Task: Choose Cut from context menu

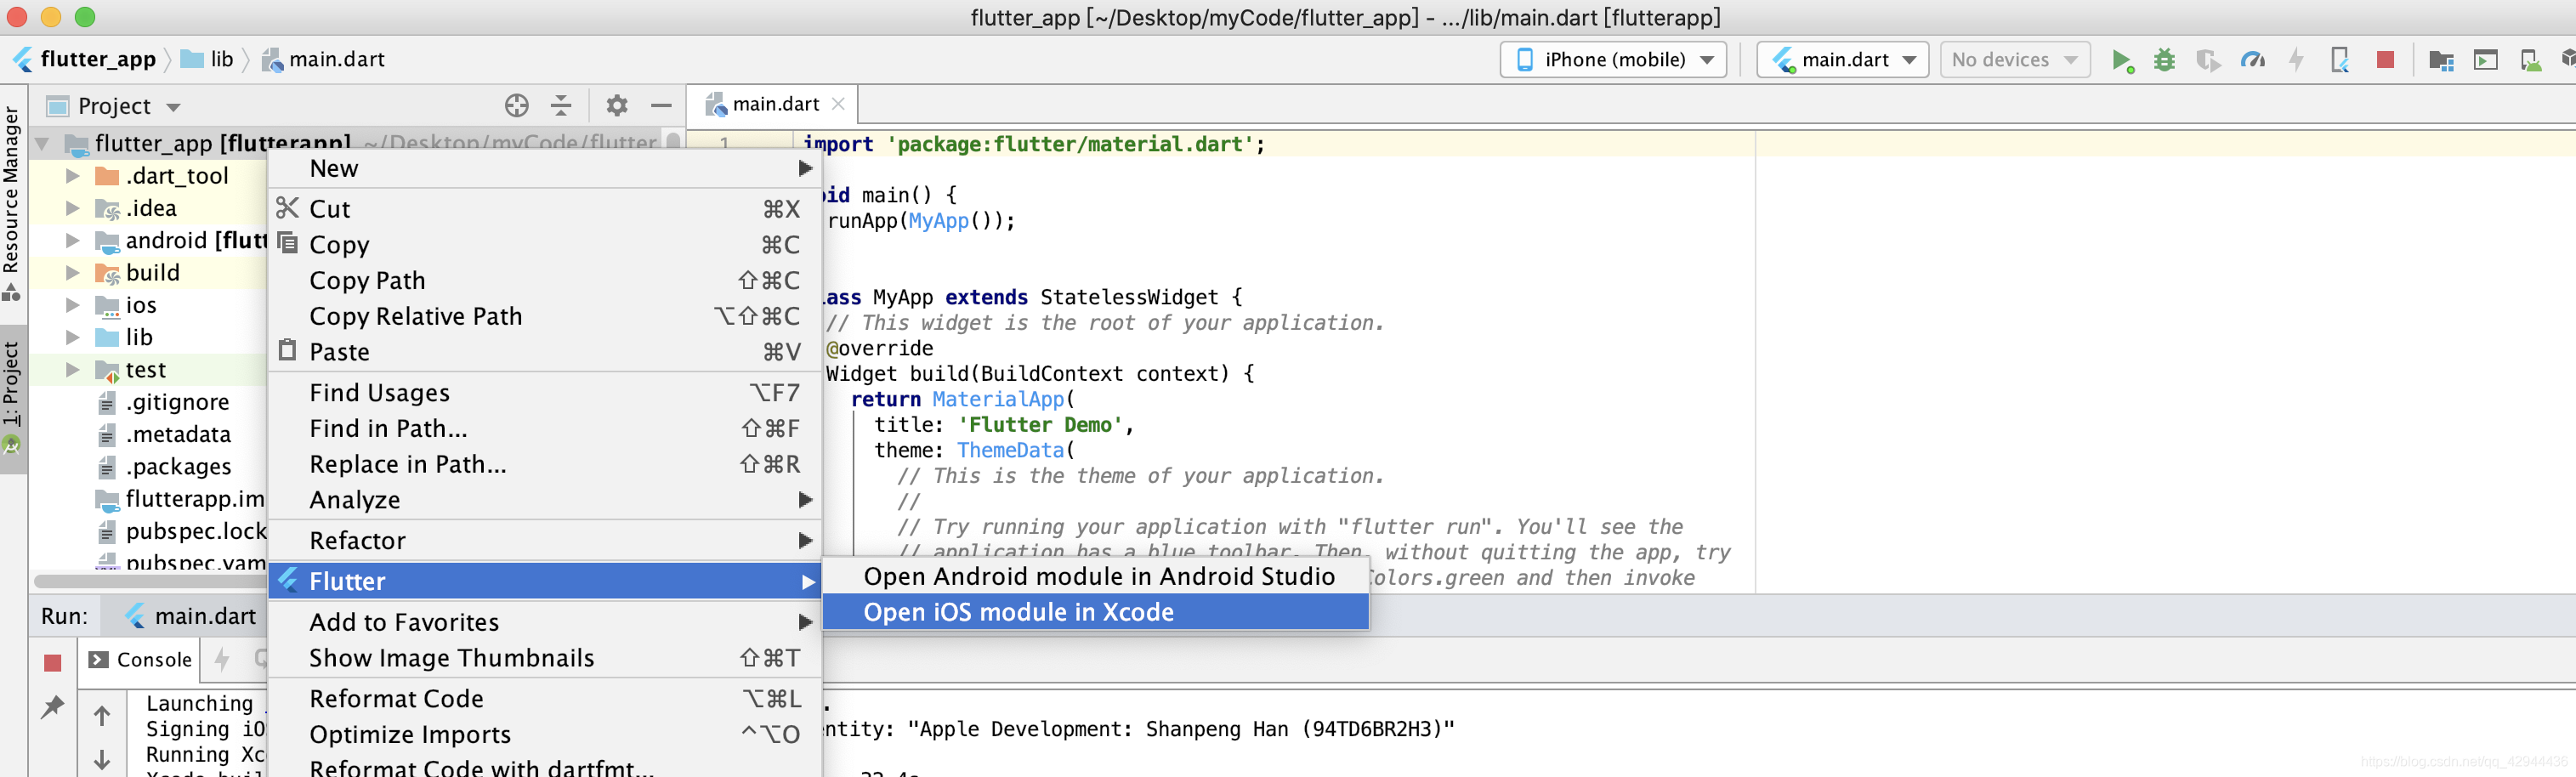Action: coord(545,209)
